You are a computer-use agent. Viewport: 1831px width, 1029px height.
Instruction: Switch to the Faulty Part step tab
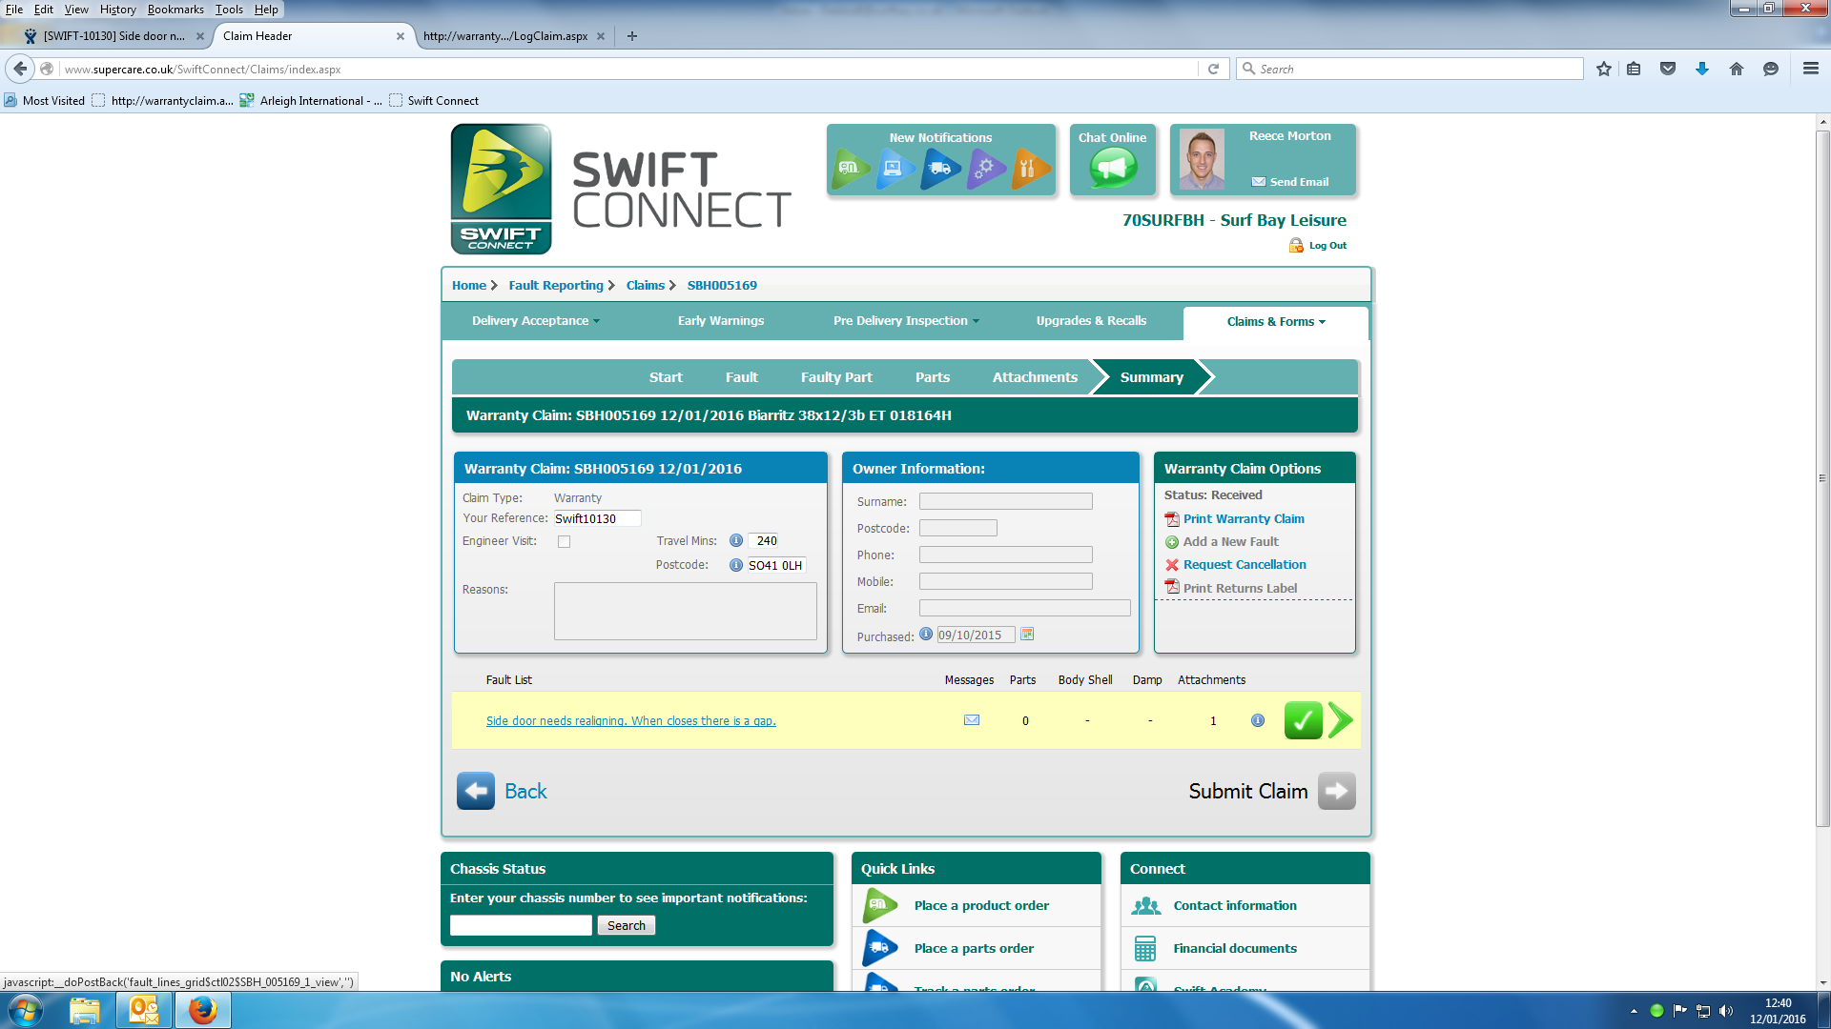tap(836, 377)
